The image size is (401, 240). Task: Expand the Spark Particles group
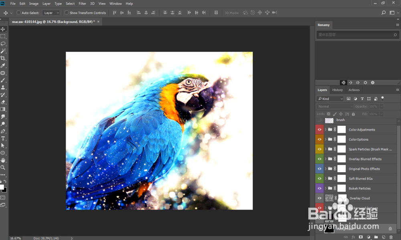[326, 149]
